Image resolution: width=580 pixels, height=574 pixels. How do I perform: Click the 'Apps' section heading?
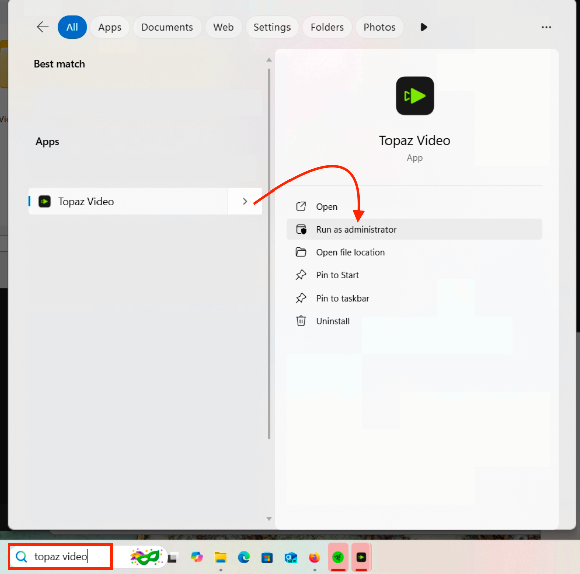tap(47, 142)
